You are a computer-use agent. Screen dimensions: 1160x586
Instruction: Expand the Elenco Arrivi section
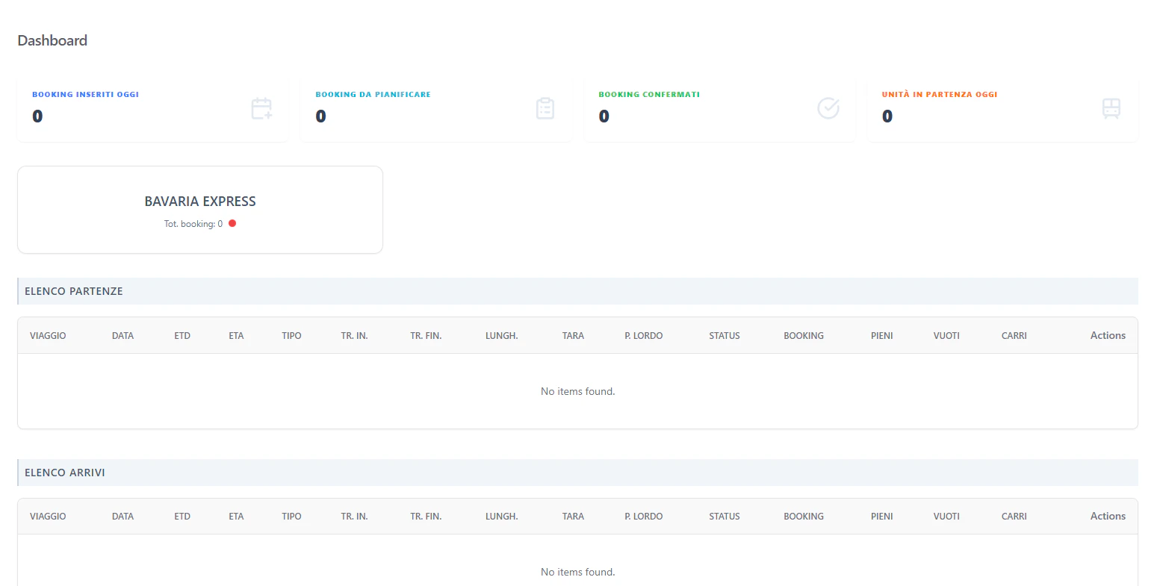click(x=64, y=473)
